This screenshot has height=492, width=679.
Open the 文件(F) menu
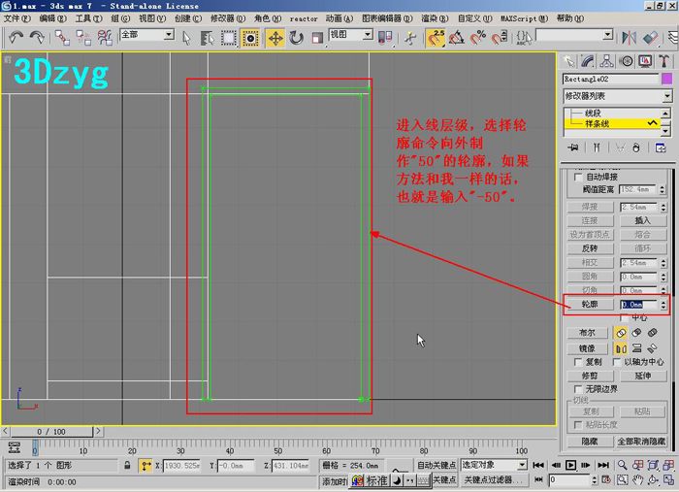click(x=16, y=18)
